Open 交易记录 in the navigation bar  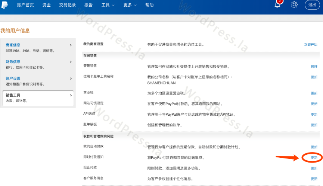(x=68, y=5)
